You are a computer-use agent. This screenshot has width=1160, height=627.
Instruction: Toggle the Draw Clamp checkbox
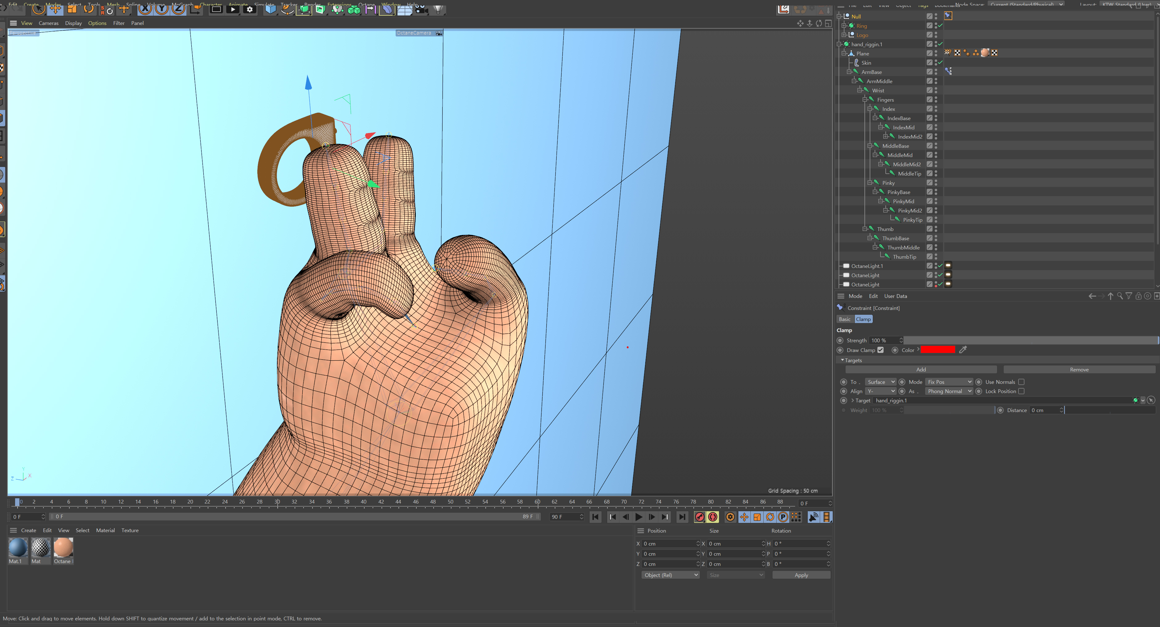point(880,350)
